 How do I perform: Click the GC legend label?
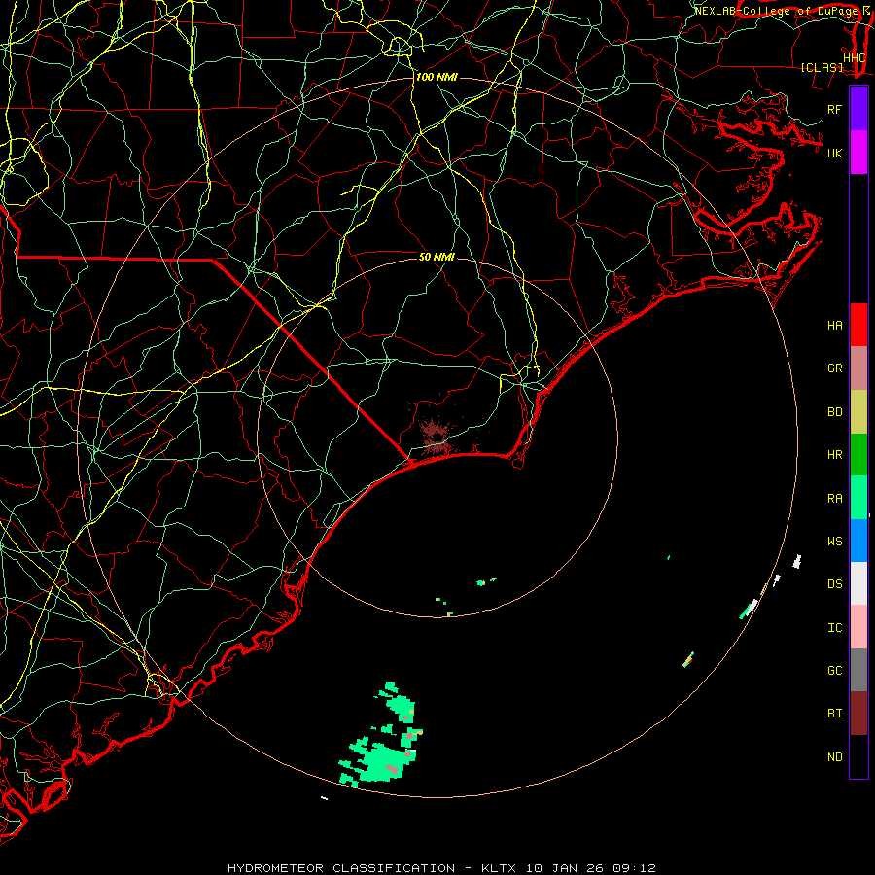coord(834,671)
